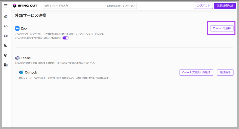Viewport: 239px width, 129px height.
Task: Click the Teams section title text
Action: pyautogui.click(x=26, y=58)
